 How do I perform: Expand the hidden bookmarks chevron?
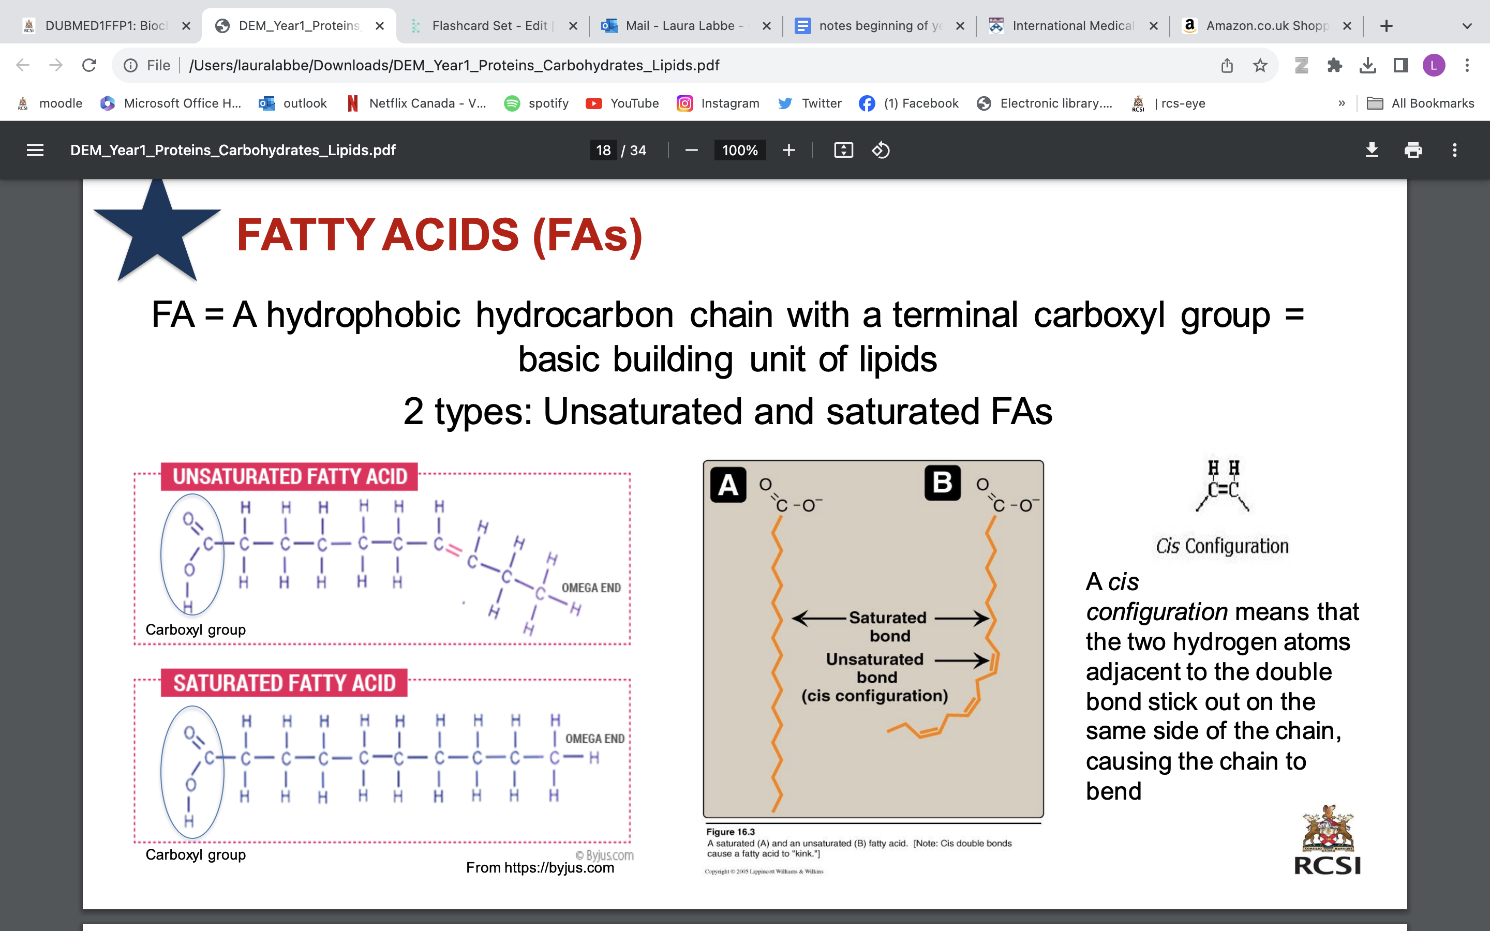[1342, 103]
